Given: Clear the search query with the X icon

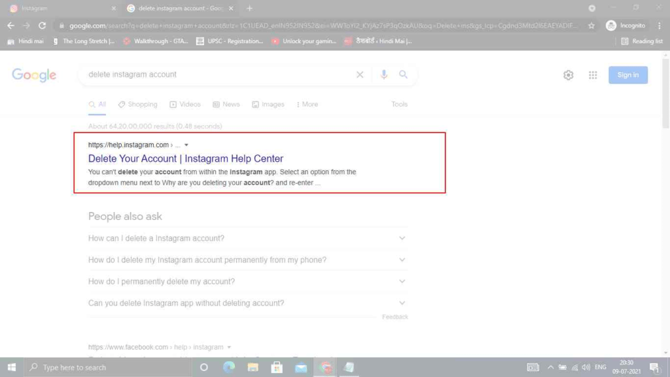Looking at the screenshot, I should click(x=360, y=75).
